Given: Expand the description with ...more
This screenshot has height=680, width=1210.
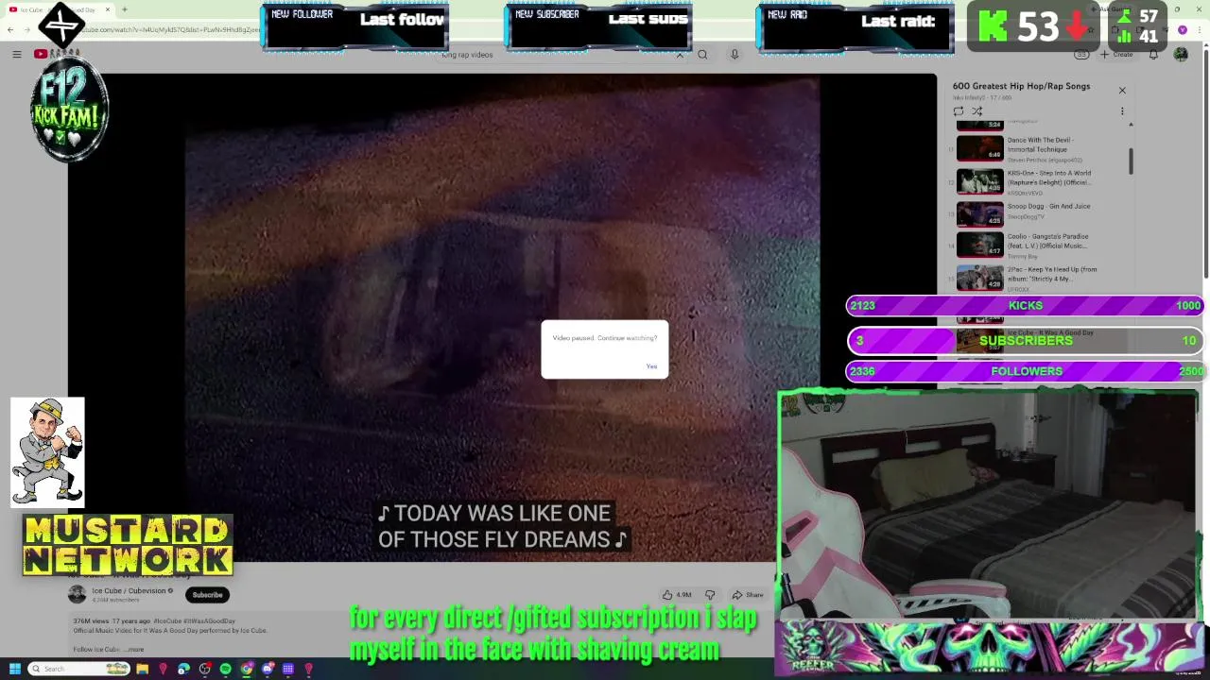Looking at the screenshot, I should (133, 650).
